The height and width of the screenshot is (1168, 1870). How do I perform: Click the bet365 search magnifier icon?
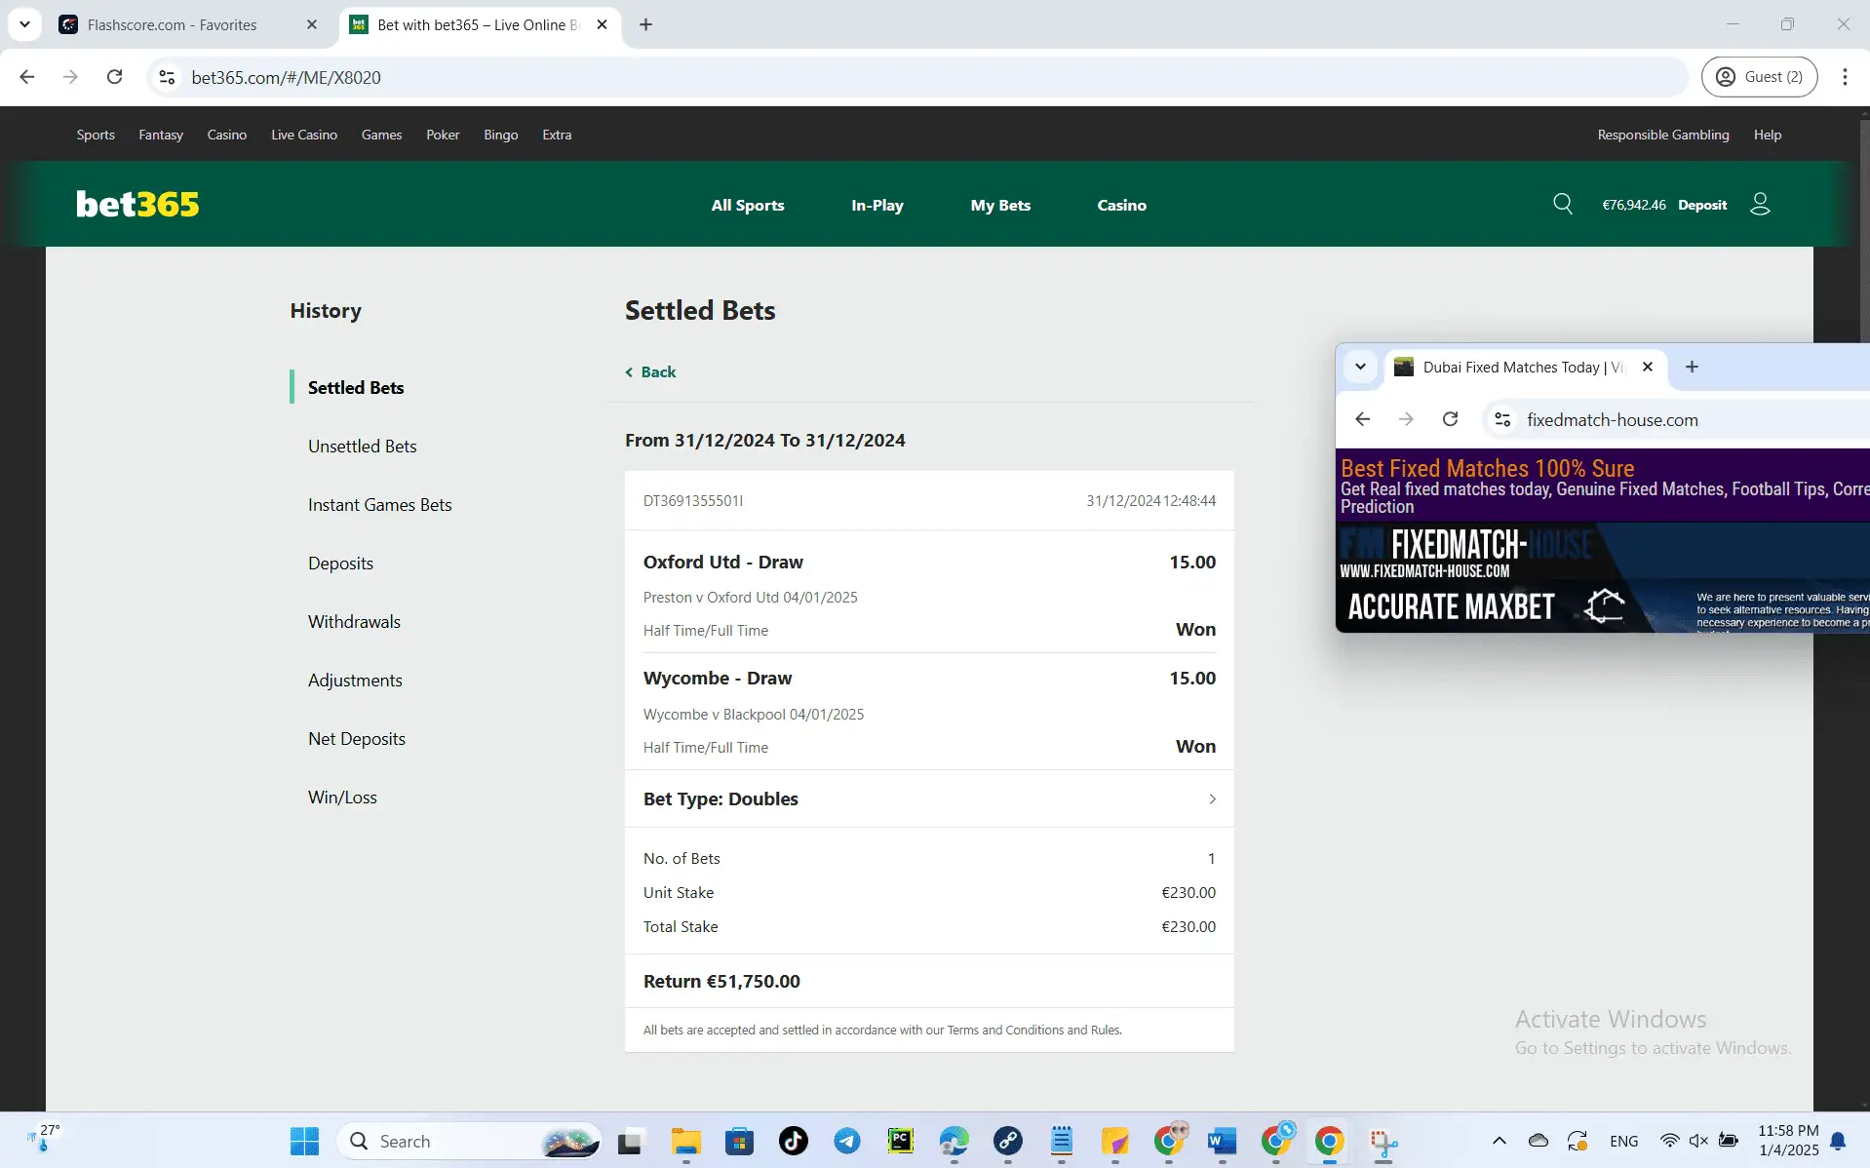tap(1562, 204)
